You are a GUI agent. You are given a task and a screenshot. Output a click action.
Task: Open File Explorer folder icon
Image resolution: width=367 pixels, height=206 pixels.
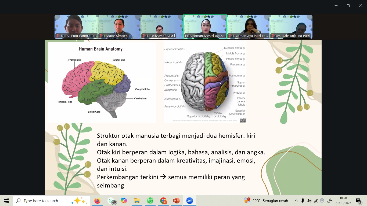click(137, 201)
